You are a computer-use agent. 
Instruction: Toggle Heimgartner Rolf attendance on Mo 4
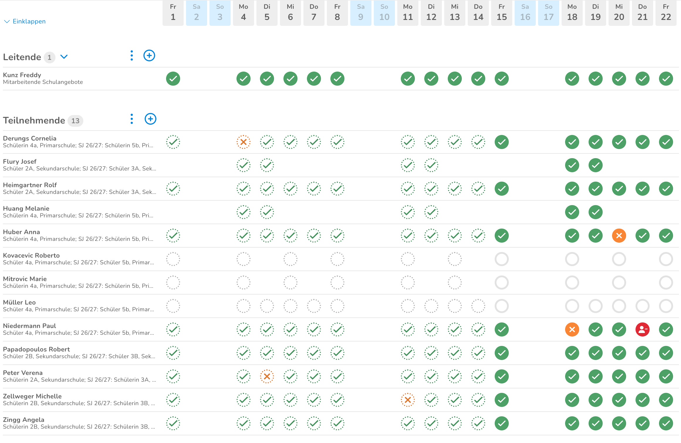point(244,189)
